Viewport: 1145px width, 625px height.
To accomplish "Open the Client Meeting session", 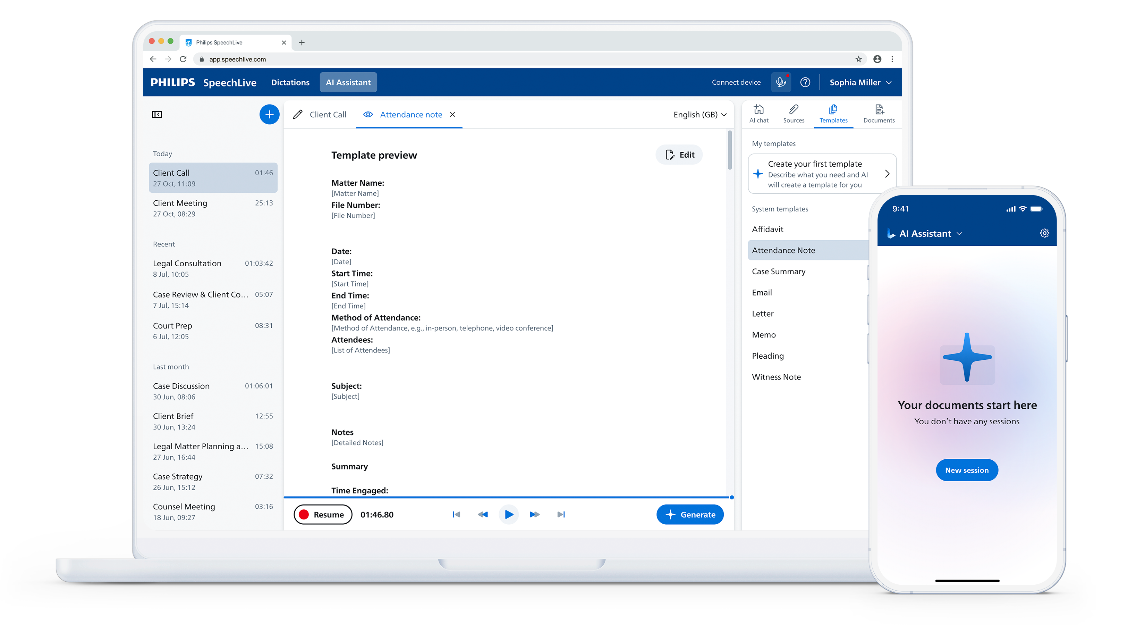I will (213, 208).
